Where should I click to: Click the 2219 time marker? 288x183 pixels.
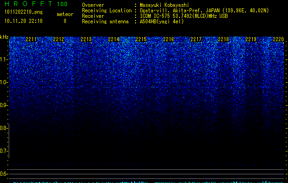coord(251,39)
